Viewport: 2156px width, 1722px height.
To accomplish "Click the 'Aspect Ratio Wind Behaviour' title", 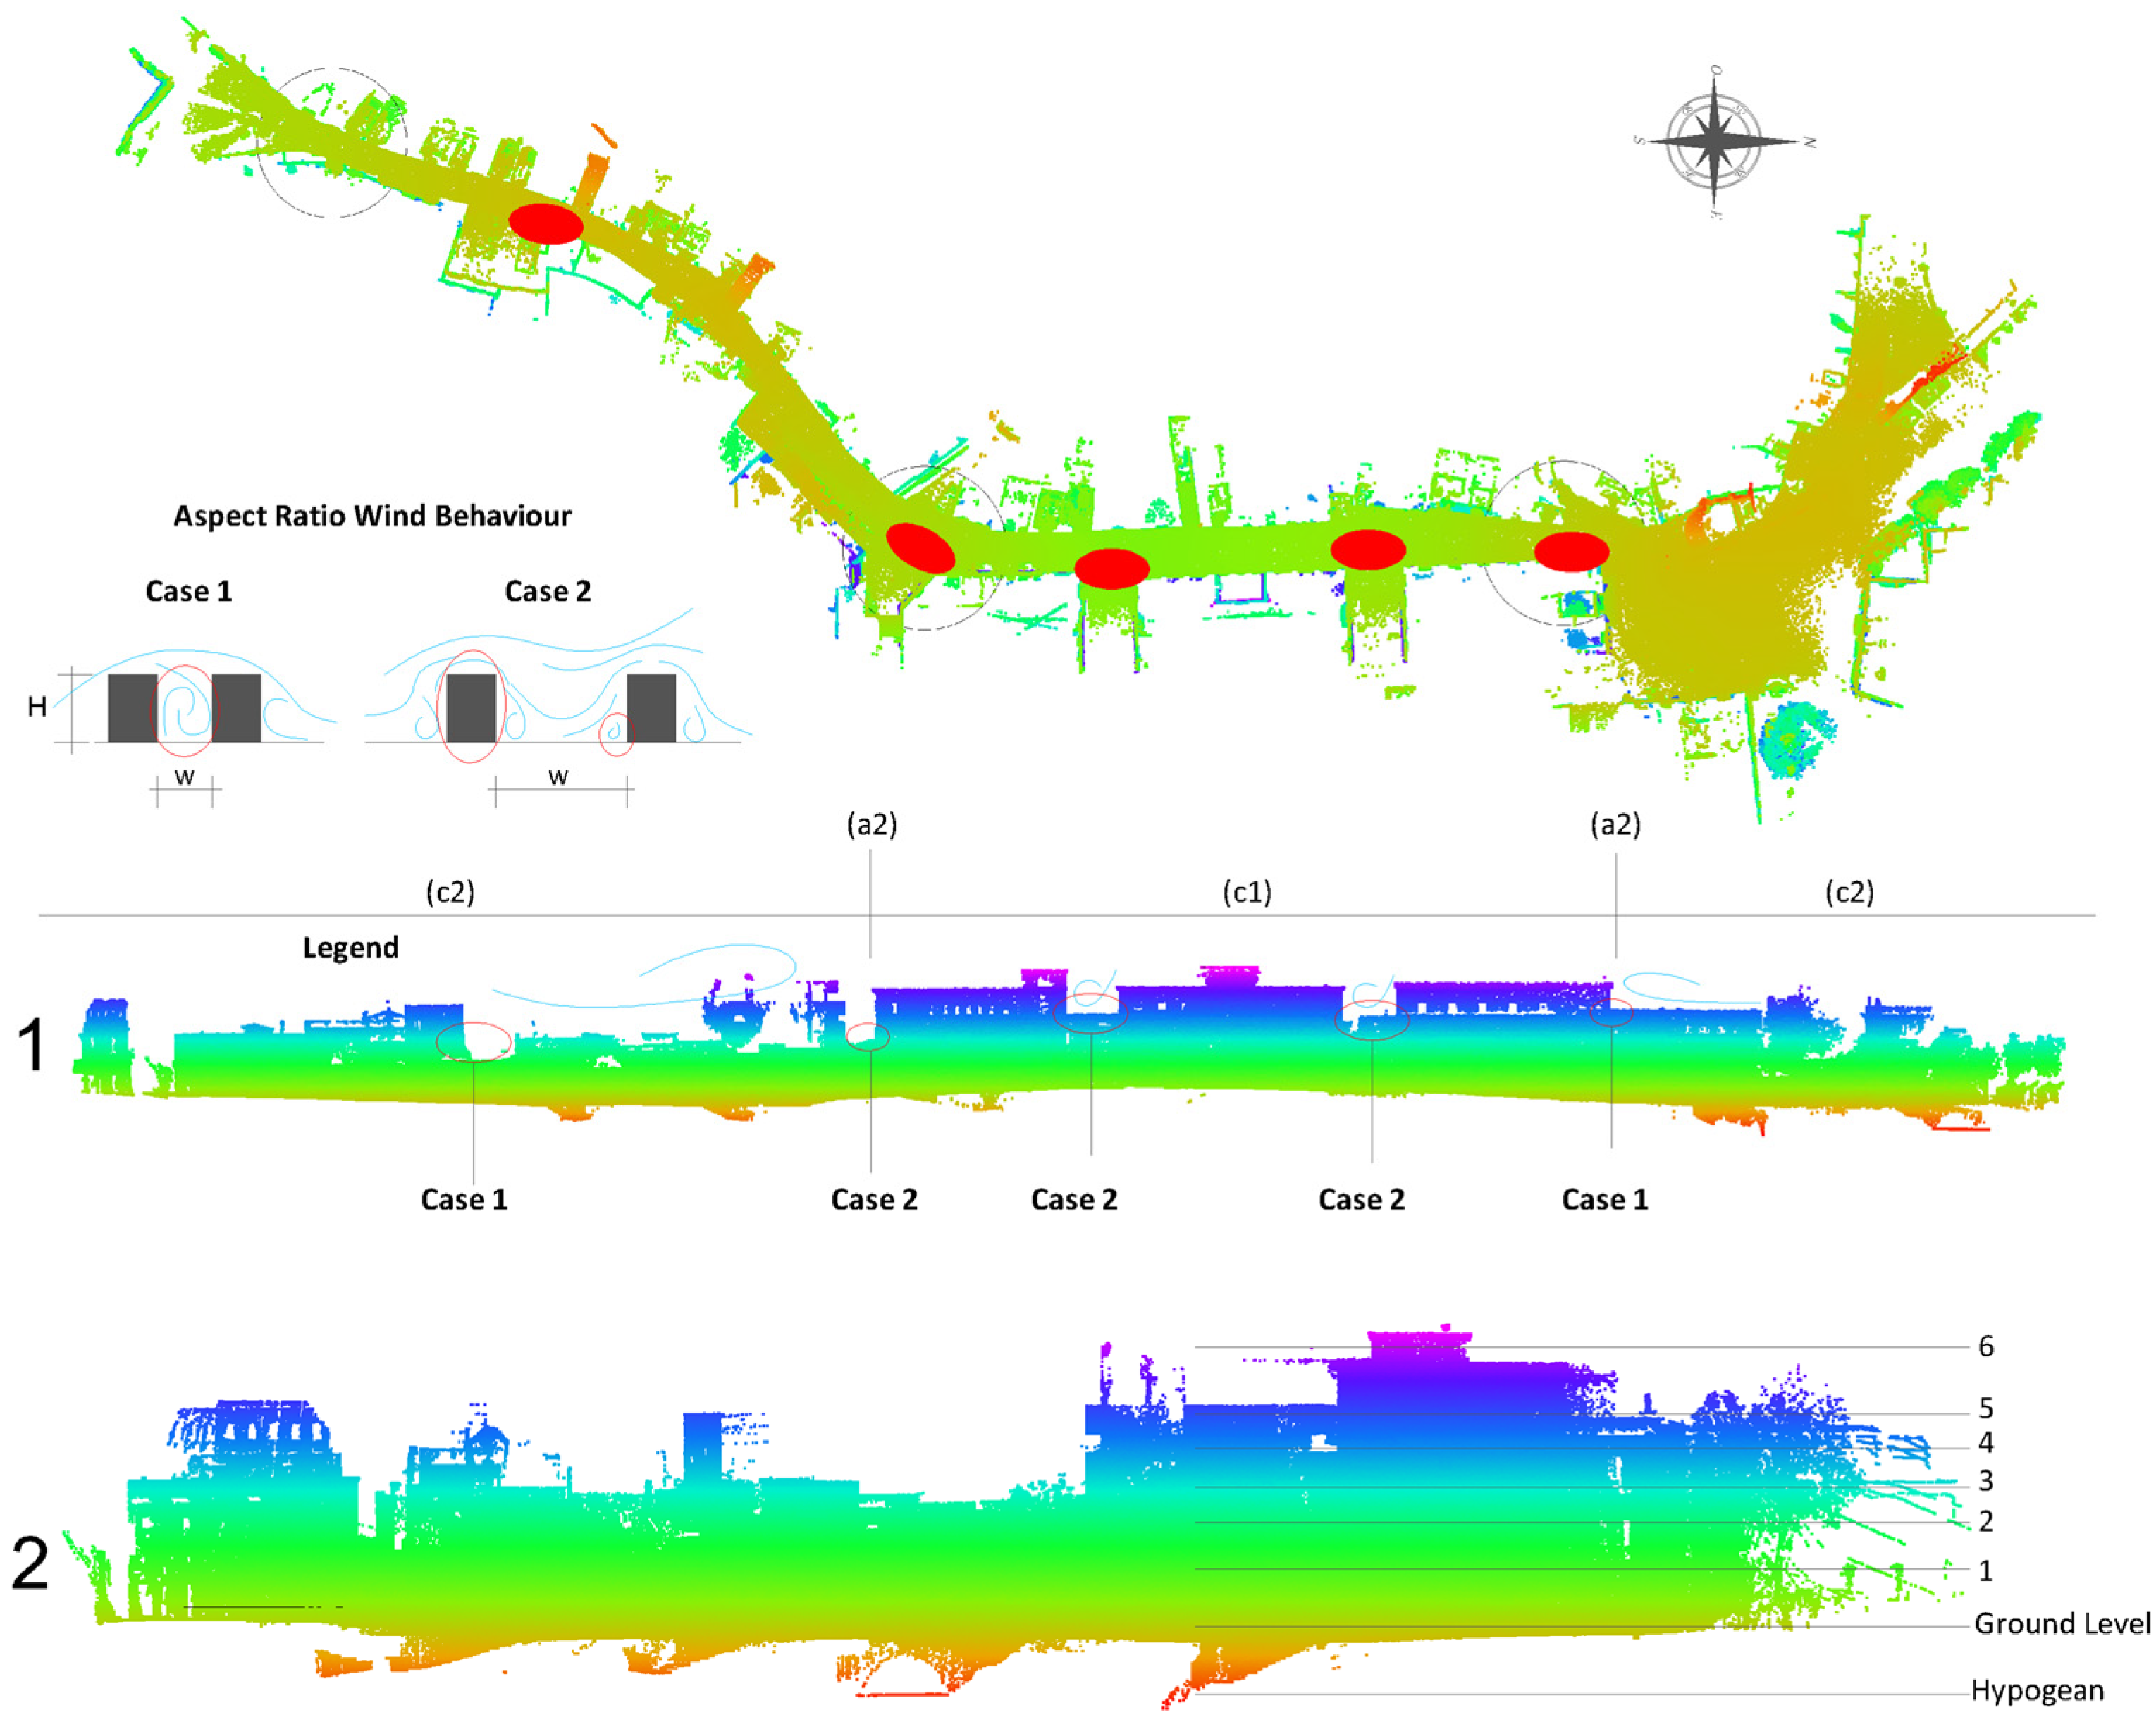I will click(372, 516).
